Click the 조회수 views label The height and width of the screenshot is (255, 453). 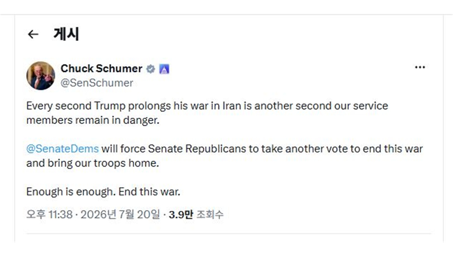click(210, 214)
